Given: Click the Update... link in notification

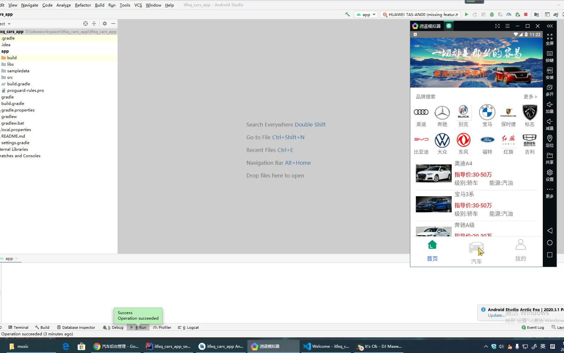Looking at the screenshot, I should [496, 315].
